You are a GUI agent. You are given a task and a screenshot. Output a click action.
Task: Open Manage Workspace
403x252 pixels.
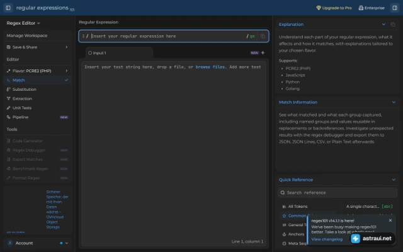click(x=27, y=35)
